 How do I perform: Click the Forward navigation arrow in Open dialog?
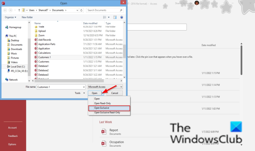(x=11, y=10)
